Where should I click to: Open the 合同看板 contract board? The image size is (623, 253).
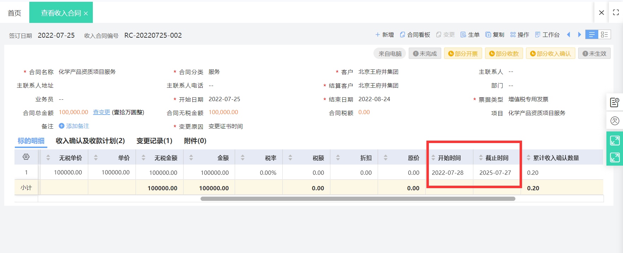pyautogui.click(x=415, y=35)
